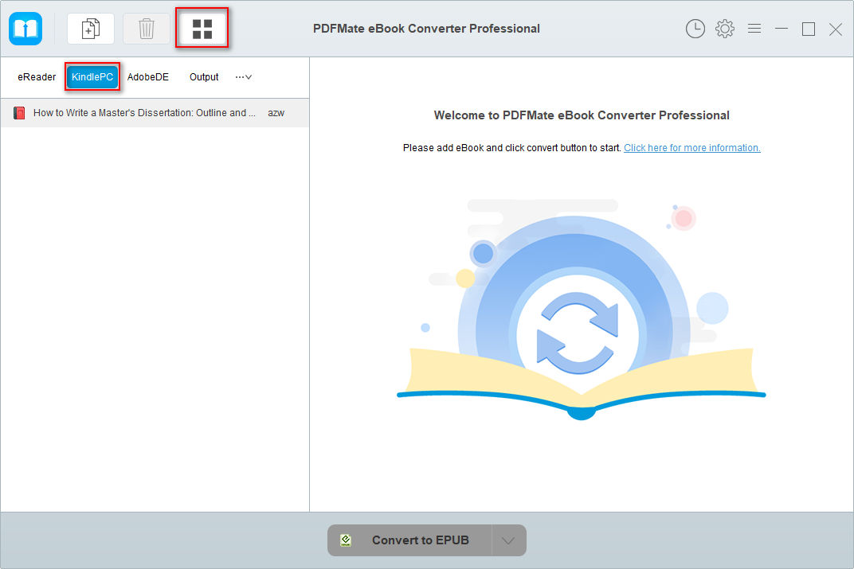Open the Output tab
The image size is (854, 569).
pos(204,77)
